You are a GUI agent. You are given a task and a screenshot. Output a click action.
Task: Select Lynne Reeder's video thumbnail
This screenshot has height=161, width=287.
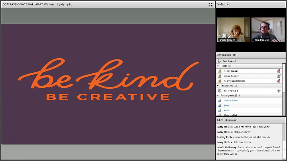click(x=233, y=30)
